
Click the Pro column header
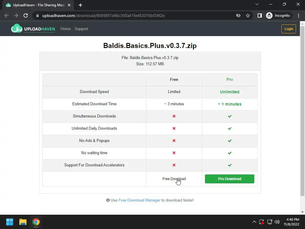[230, 79]
